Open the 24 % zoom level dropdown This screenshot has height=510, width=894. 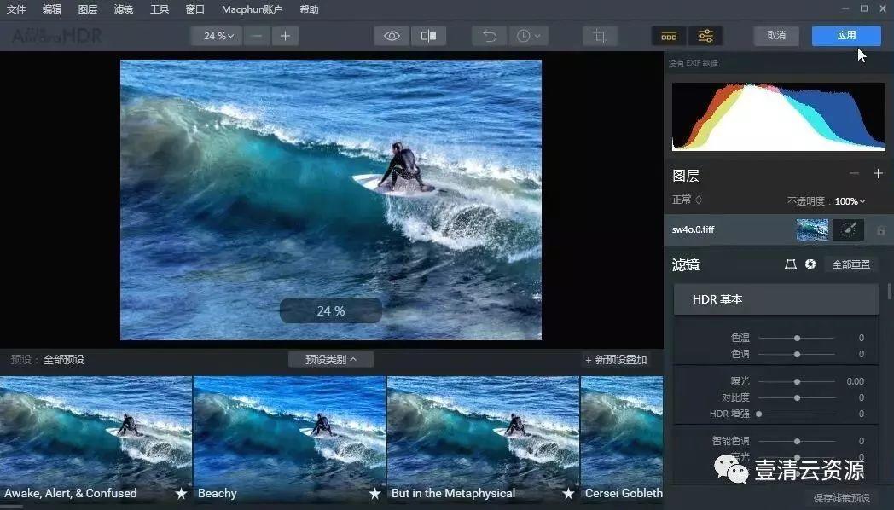click(x=217, y=36)
